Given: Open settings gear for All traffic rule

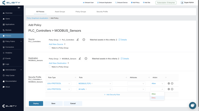Looking at the screenshot, I should point(169,89).
